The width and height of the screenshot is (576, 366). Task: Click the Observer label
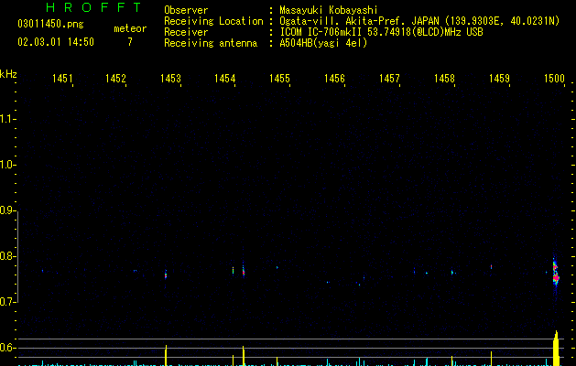186,10
